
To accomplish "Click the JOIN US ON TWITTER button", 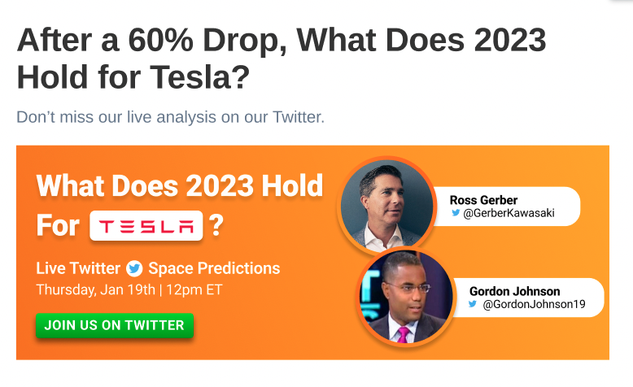I will point(115,325).
